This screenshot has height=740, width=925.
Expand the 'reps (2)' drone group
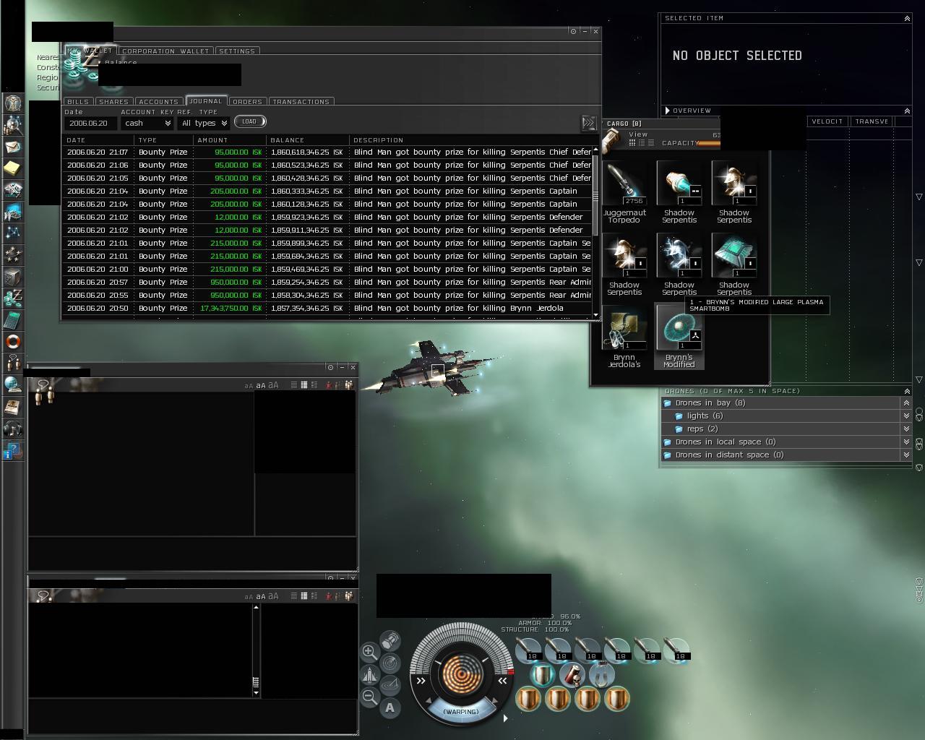(x=906, y=429)
